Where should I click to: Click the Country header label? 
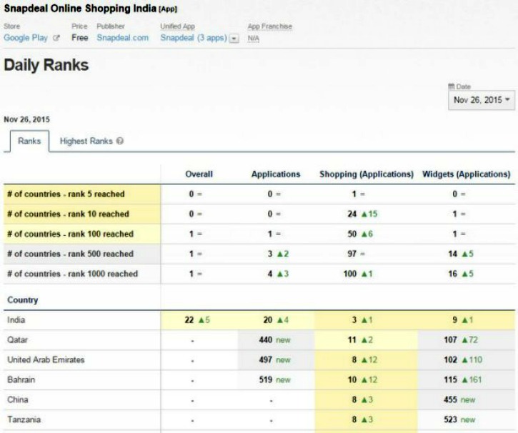click(23, 300)
